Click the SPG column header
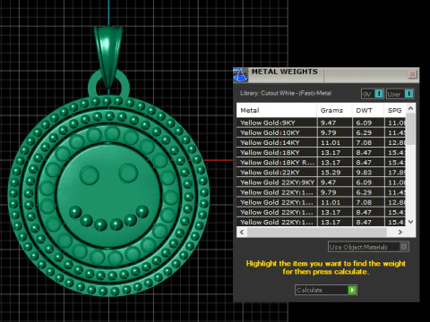Screen dimensions: 430x322 tap(395, 110)
